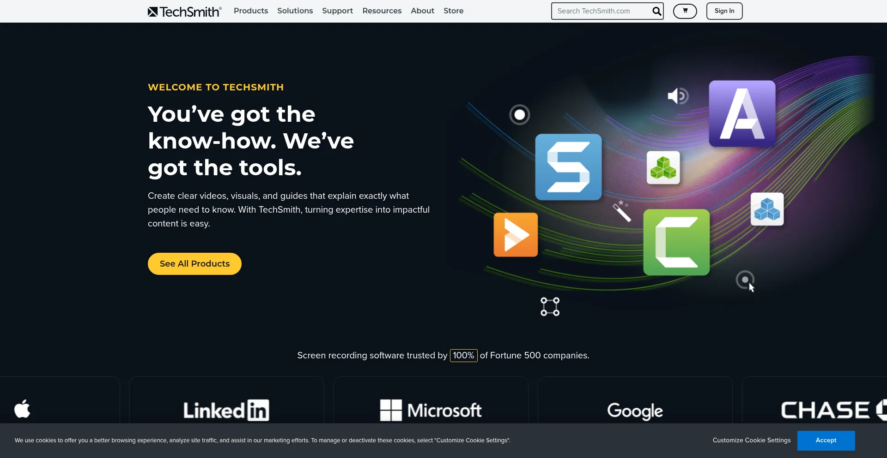Click the green cubes asset icon
887x458 pixels.
tap(663, 167)
